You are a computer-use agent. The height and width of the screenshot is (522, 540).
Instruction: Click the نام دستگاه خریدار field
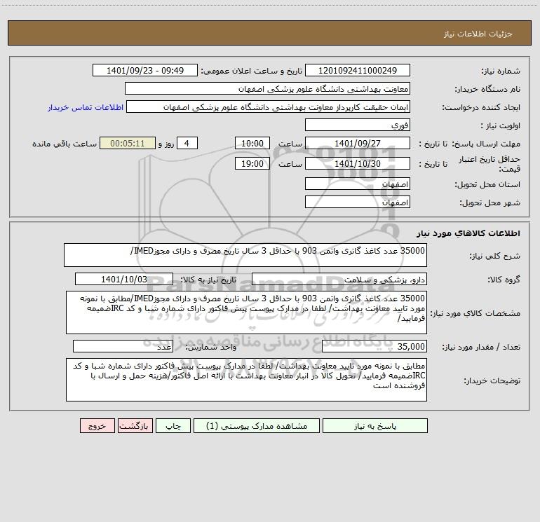coord(267,88)
